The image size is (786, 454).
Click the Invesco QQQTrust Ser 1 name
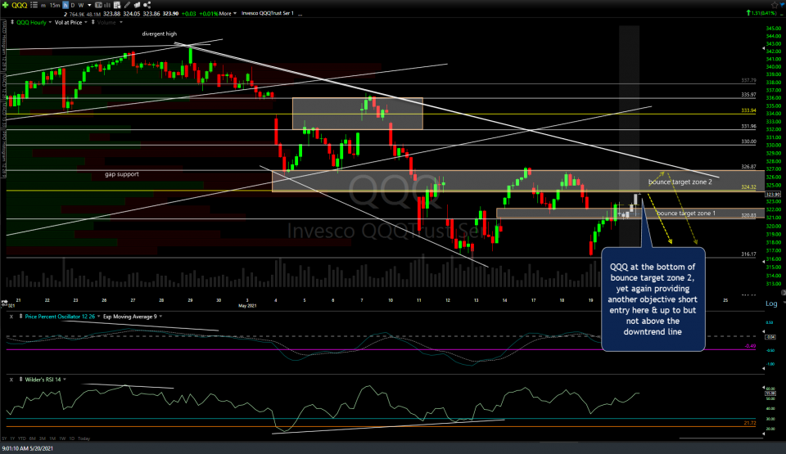coord(267,13)
